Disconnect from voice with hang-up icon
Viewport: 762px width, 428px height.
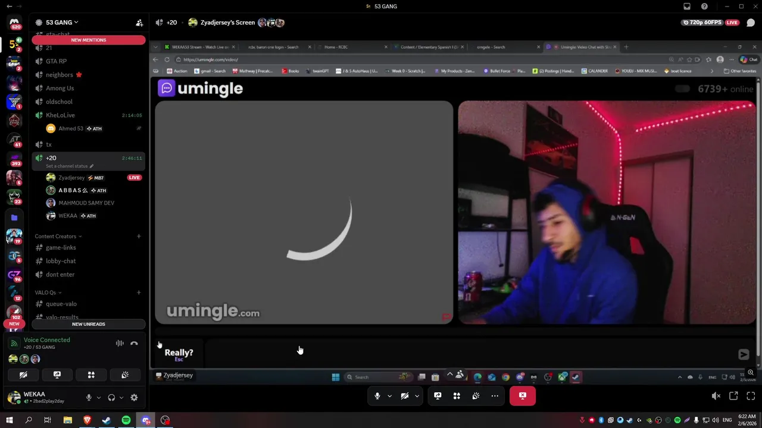134,344
